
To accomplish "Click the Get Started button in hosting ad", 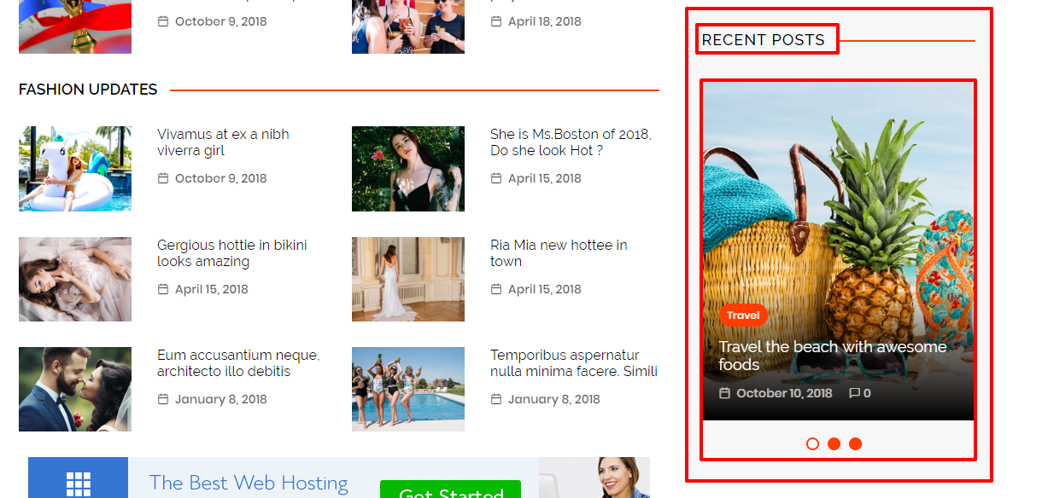I will (450, 489).
